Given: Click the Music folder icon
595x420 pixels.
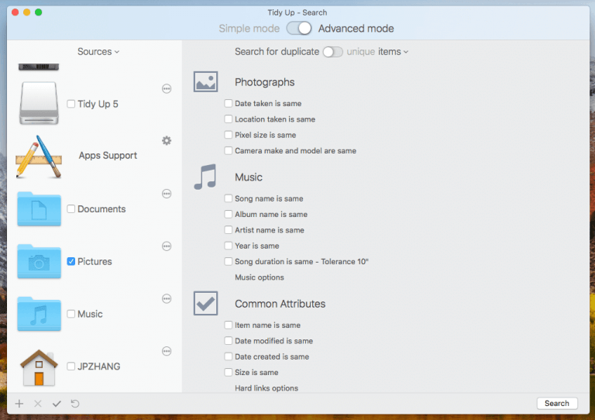Looking at the screenshot, I should point(39,314).
